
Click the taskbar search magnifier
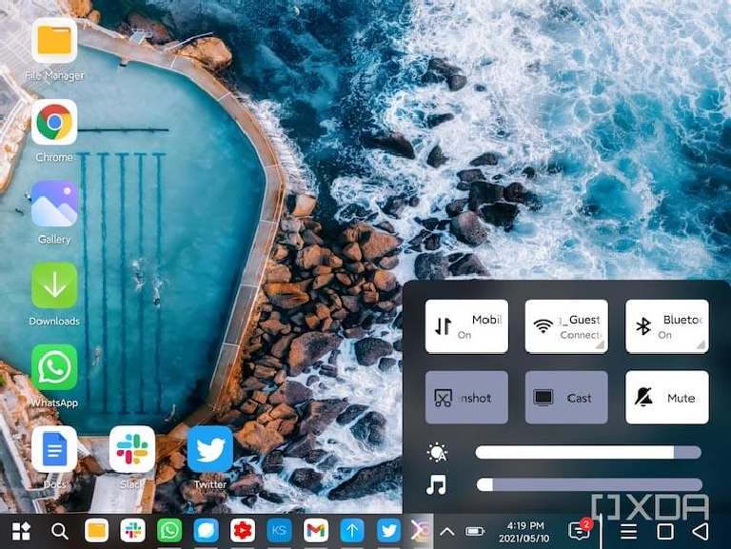(x=60, y=531)
